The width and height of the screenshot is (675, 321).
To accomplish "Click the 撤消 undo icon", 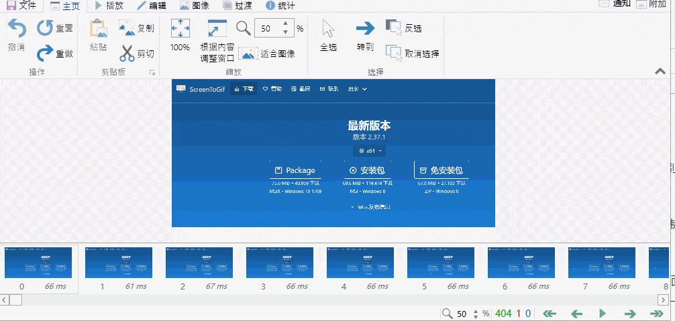I will click(17, 28).
